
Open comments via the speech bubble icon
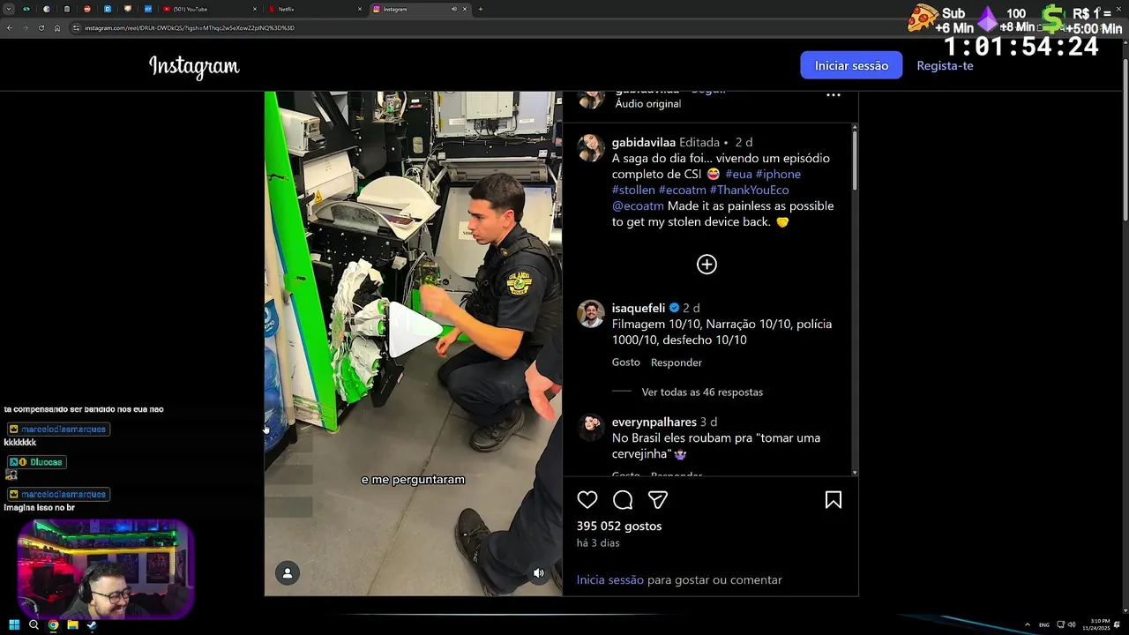pos(623,500)
